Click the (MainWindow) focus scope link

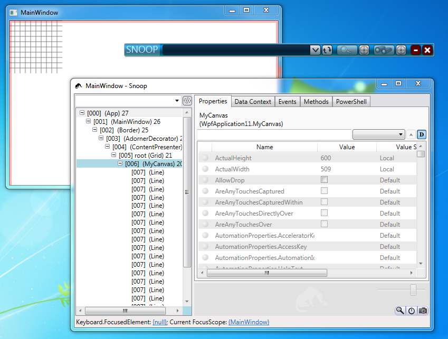[249, 322]
